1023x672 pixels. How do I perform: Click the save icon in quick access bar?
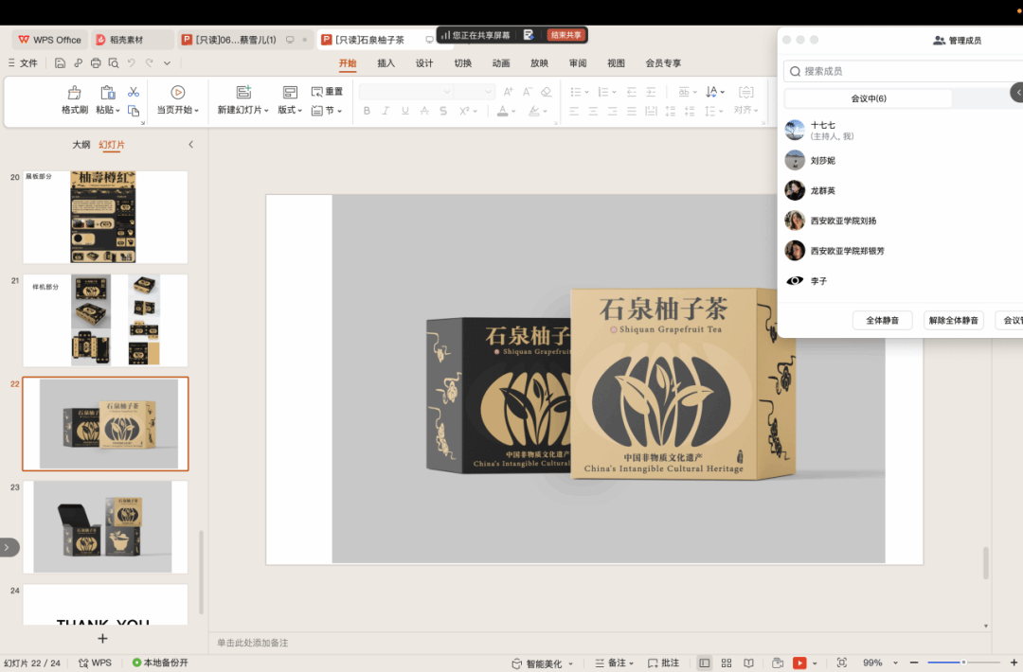[60, 63]
